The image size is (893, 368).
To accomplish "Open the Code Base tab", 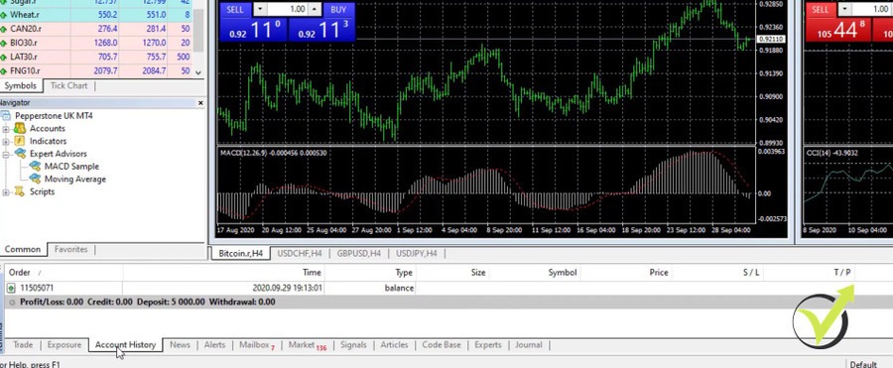I will pyautogui.click(x=442, y=344).
